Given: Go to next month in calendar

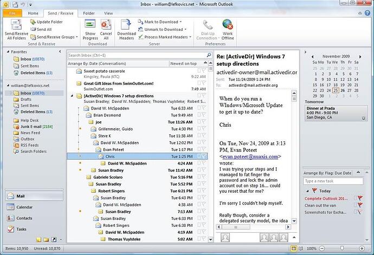Looking at the screenshot, I should tap(360, 57).
